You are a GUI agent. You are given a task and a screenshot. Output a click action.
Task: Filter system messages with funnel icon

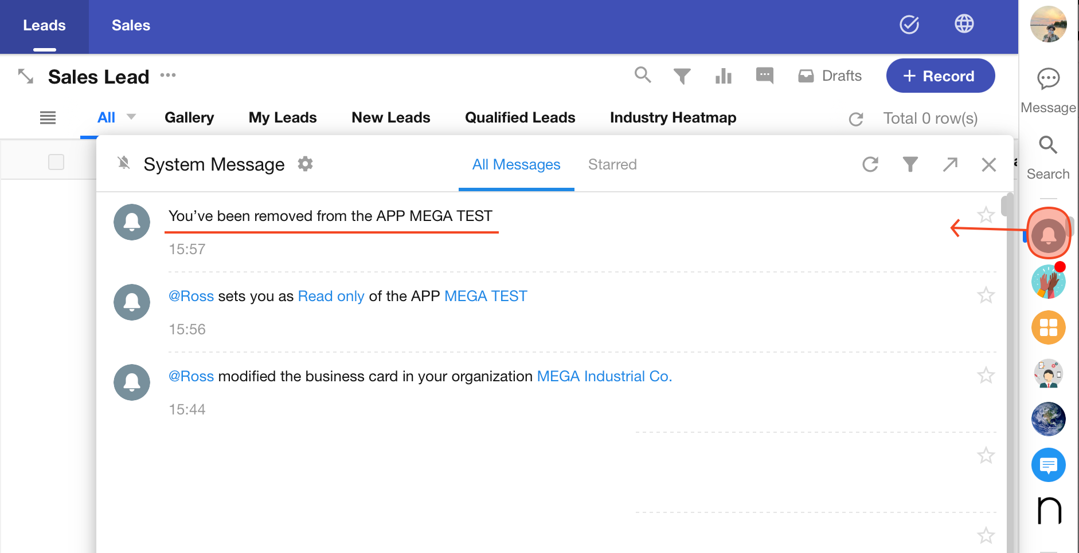(910, 165)
